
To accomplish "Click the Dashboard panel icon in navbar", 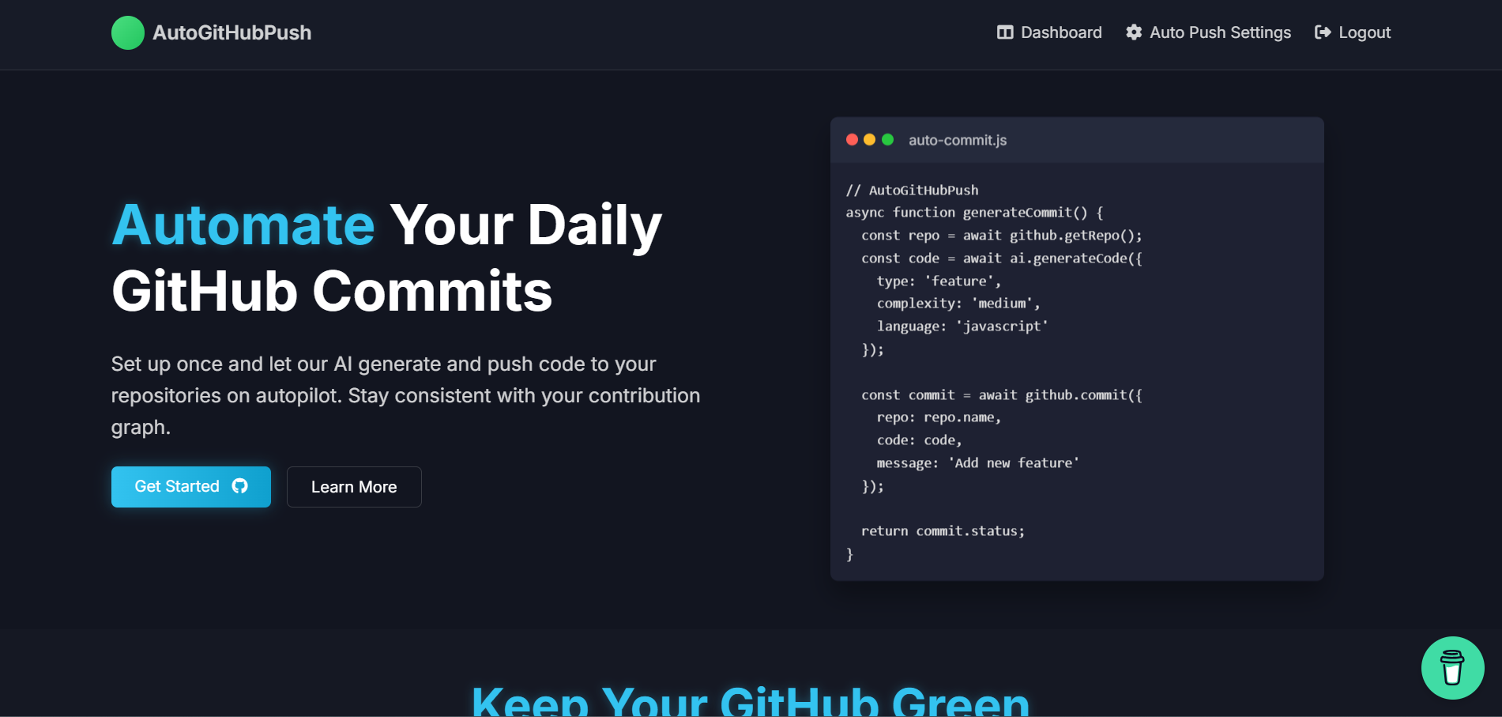I will point(1004,32).
